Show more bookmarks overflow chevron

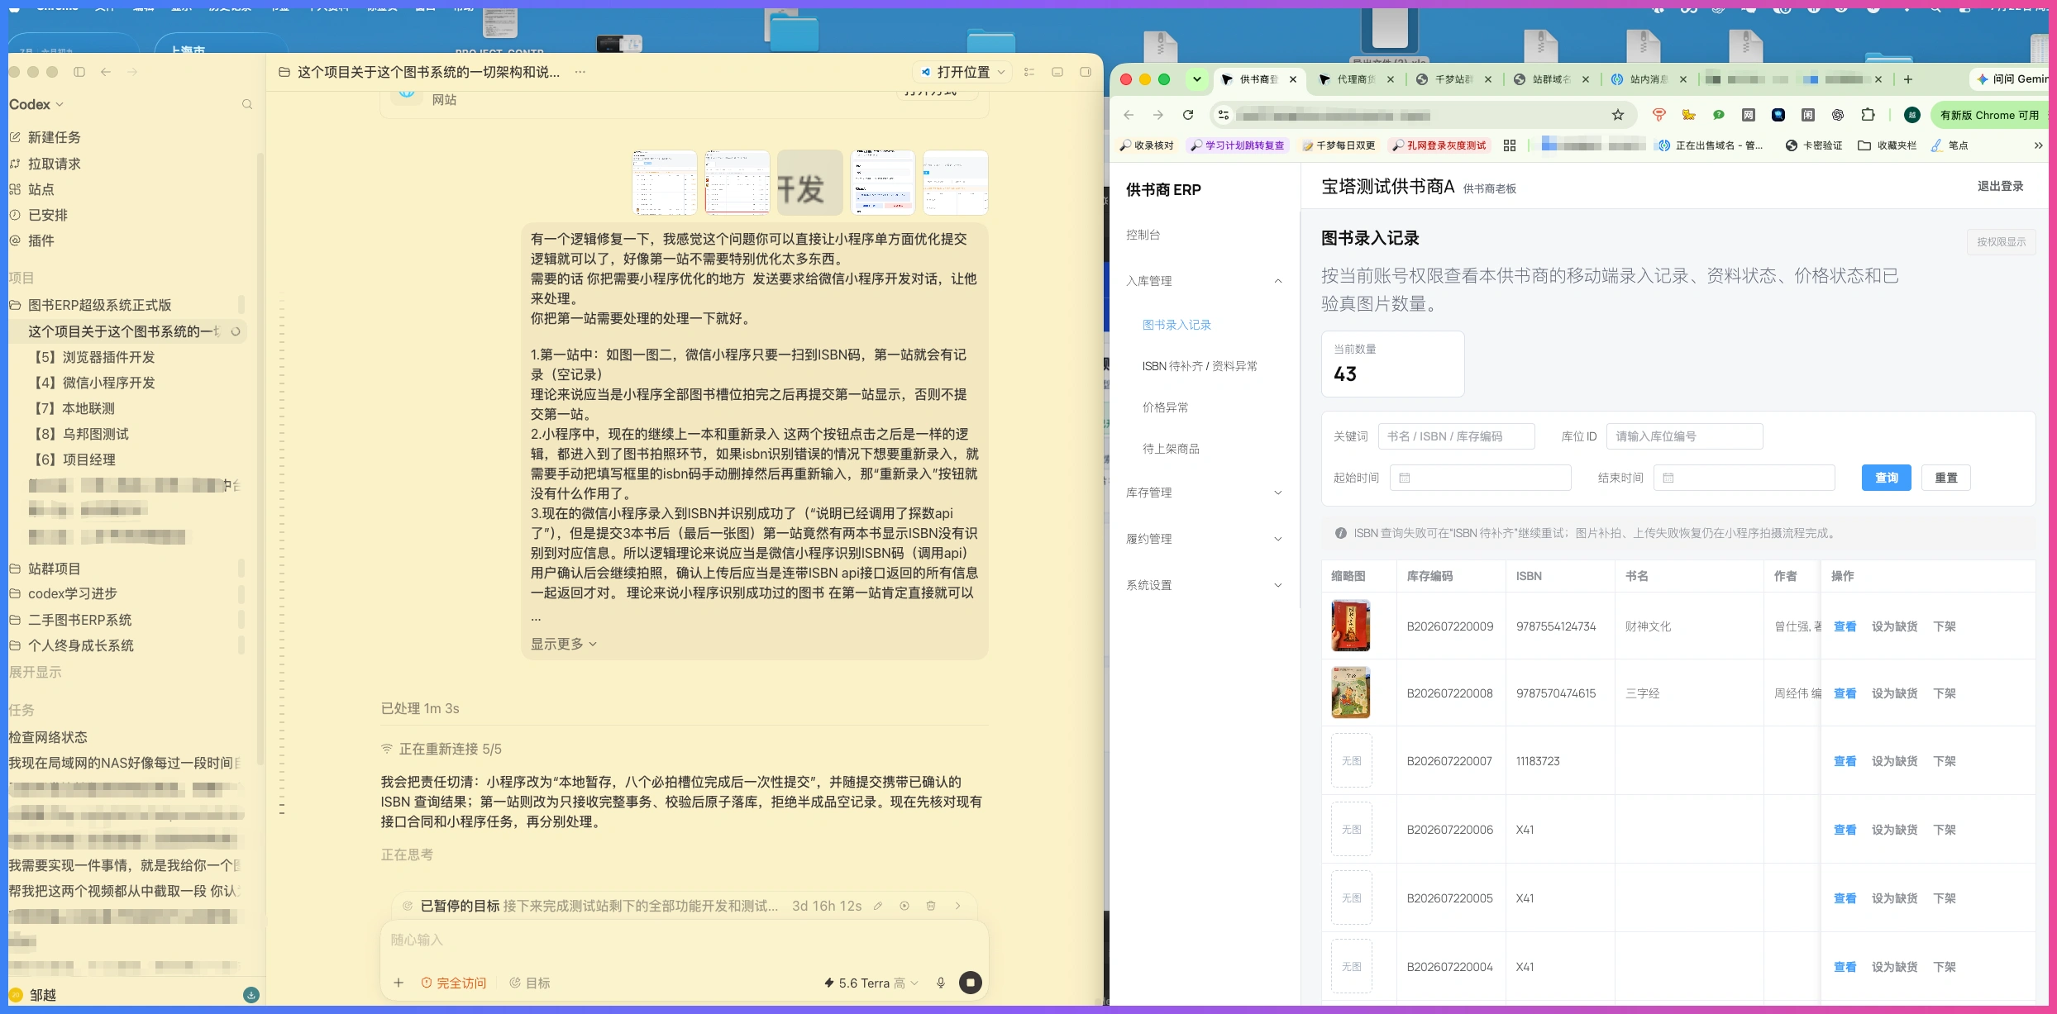click(x=2039, y=145)
